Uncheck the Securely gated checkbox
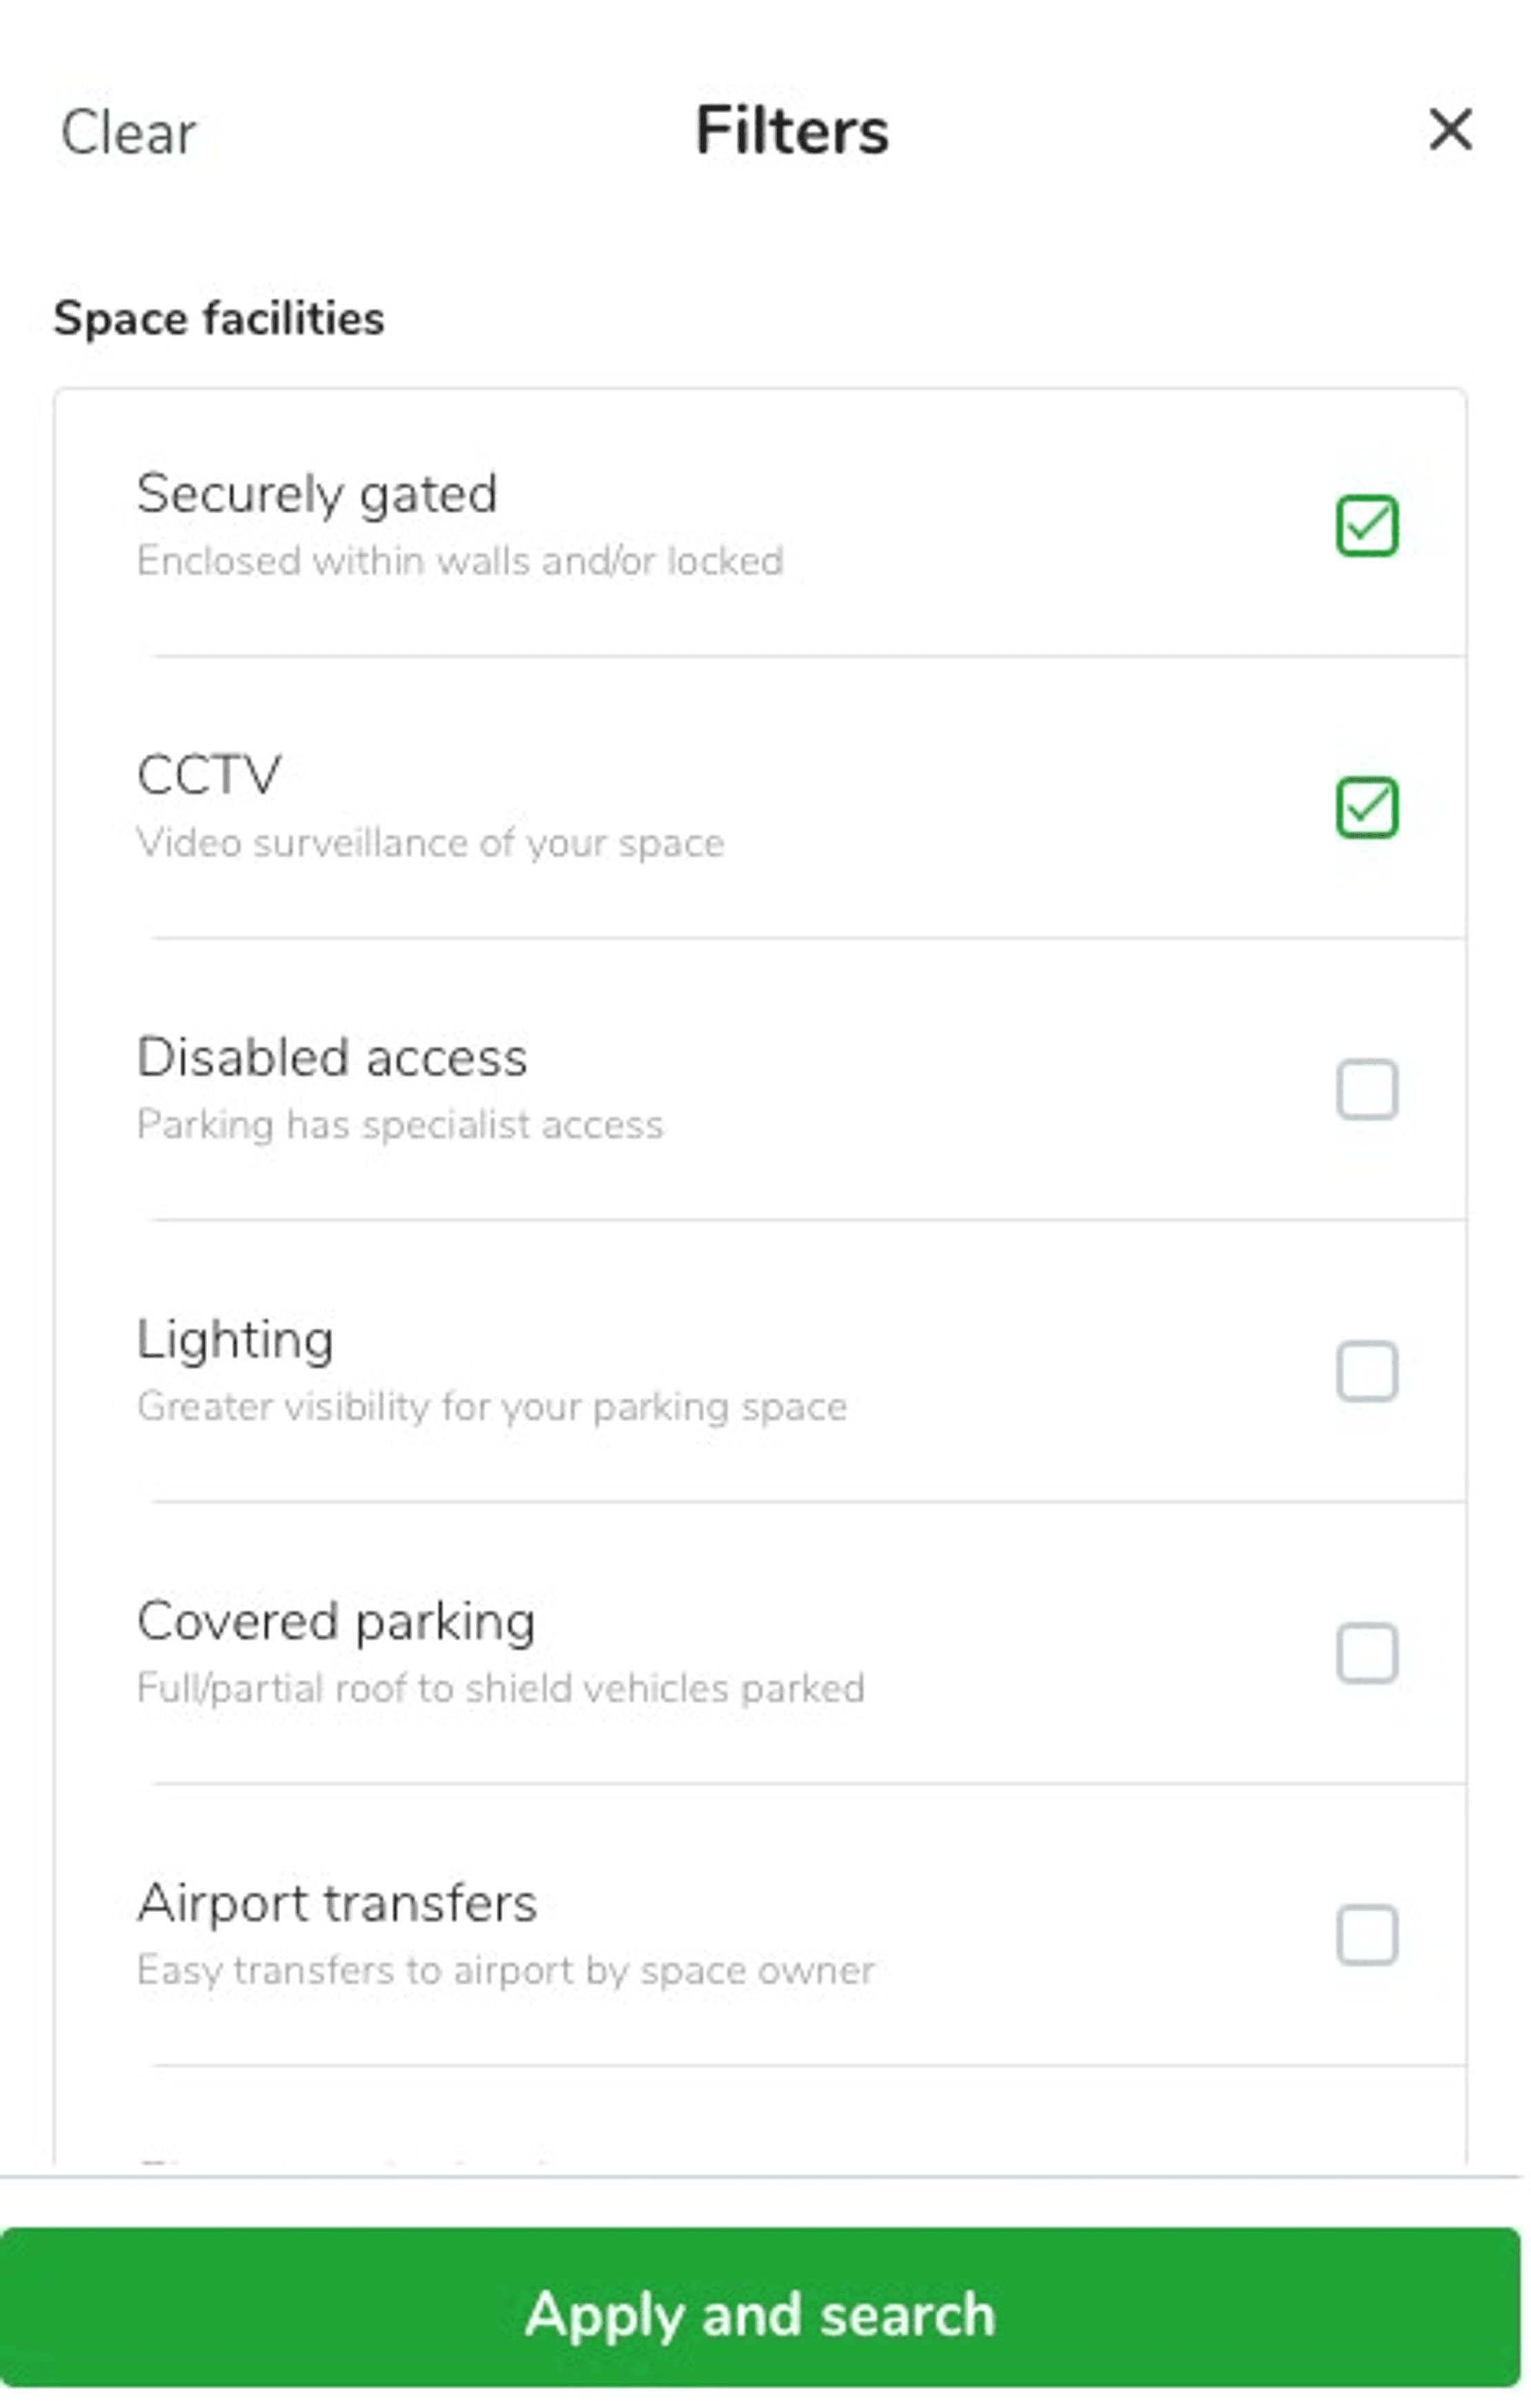Screen dimensions: 1531x2408 coord(1366,525)
